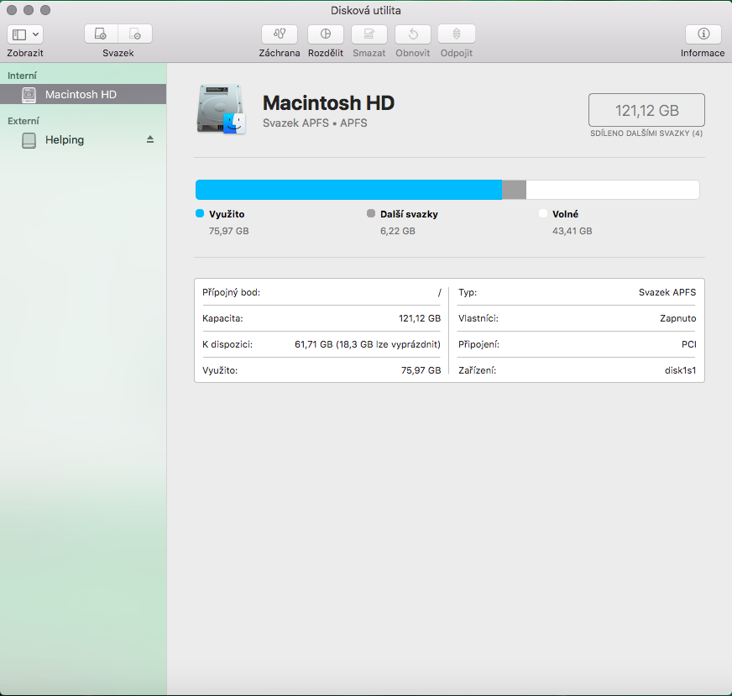Click the Zařízení value 'disk1s1'
Image resolution: width=732 pixels, height=696 pixels.
point(680,370)
